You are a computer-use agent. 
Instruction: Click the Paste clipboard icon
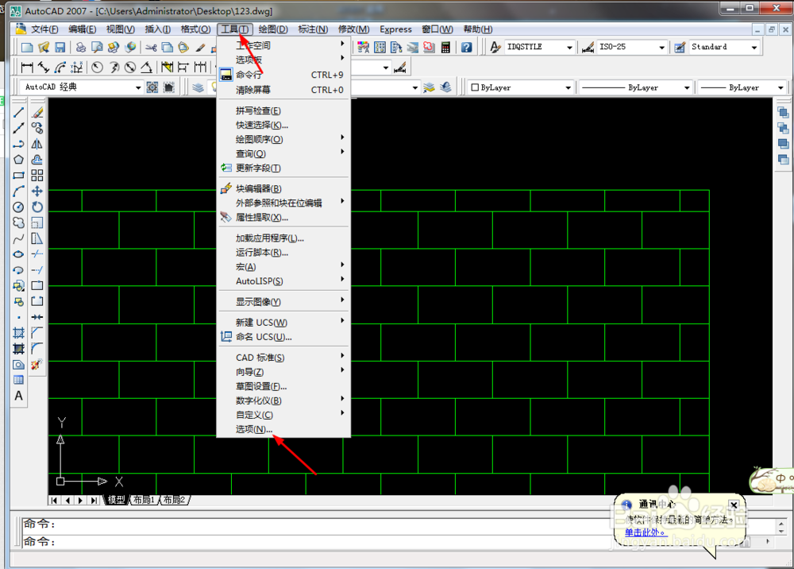pos(183,48)
